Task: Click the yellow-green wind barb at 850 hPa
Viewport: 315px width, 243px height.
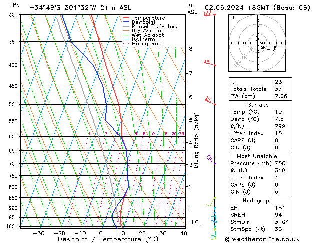Action: tap(211, 202)
